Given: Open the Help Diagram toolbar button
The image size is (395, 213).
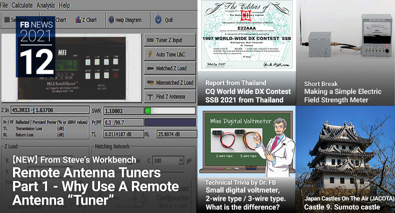Looking at the screenshot, I should pos(125,20).
